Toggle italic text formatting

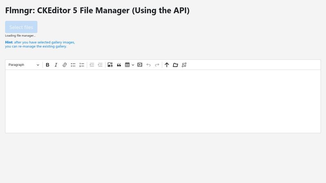point(56,65)
